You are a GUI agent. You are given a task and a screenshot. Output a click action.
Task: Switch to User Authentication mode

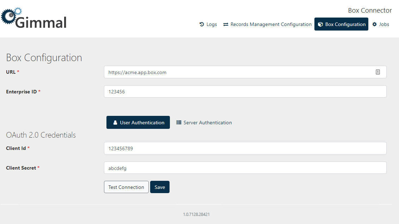tap(142, 123)
